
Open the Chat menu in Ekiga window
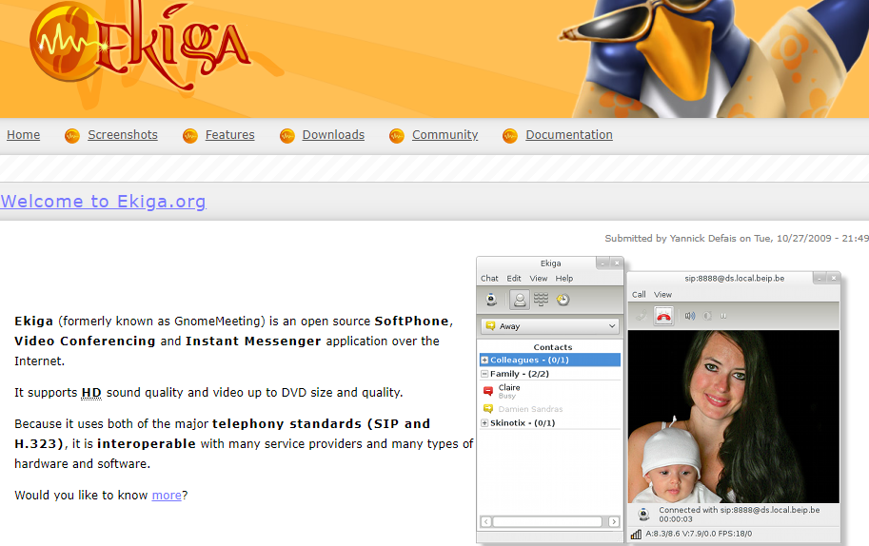(489, 279)
